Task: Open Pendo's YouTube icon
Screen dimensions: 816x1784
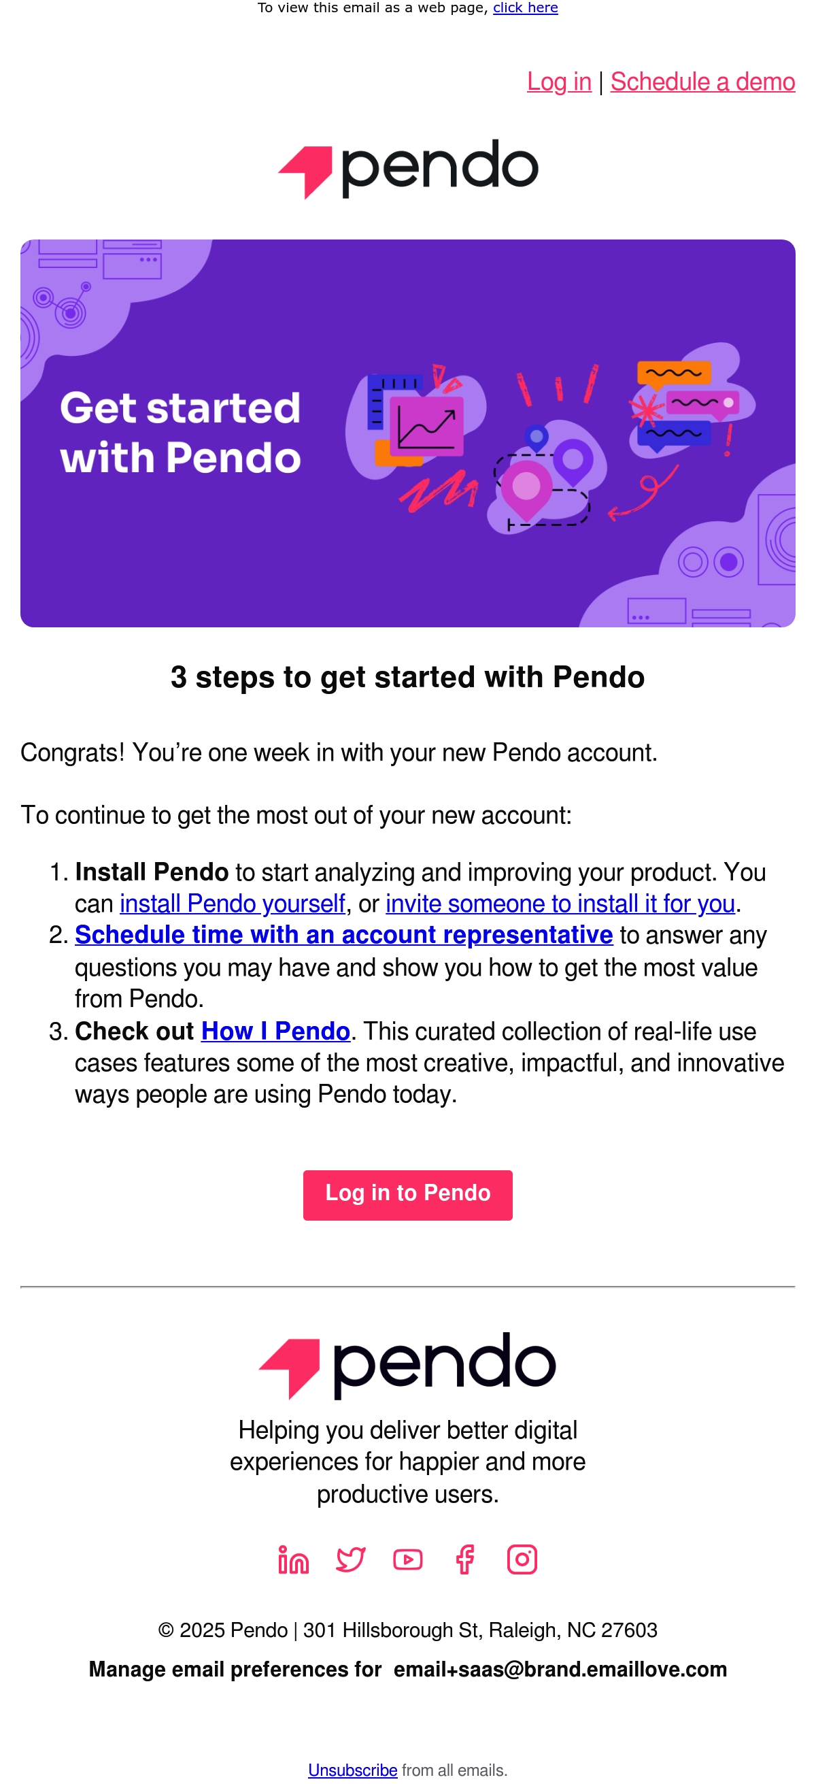Action: (x=407, y=1559)
